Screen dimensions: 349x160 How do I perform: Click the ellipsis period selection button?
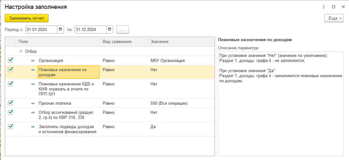click(x=122, y=30)
